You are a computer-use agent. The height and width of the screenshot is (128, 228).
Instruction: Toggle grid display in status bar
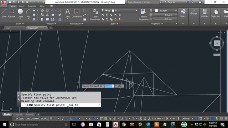pos(51,118)
